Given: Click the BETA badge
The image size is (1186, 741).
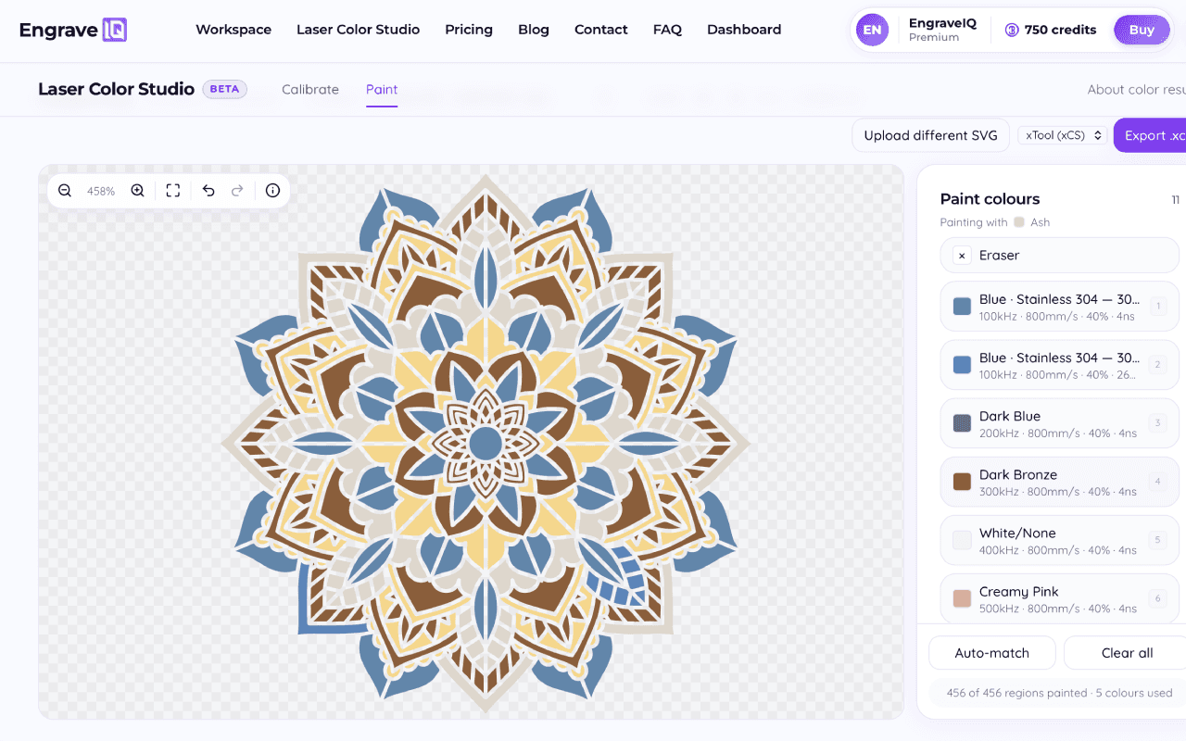Looking at the screenshot, I should [224, 89].
